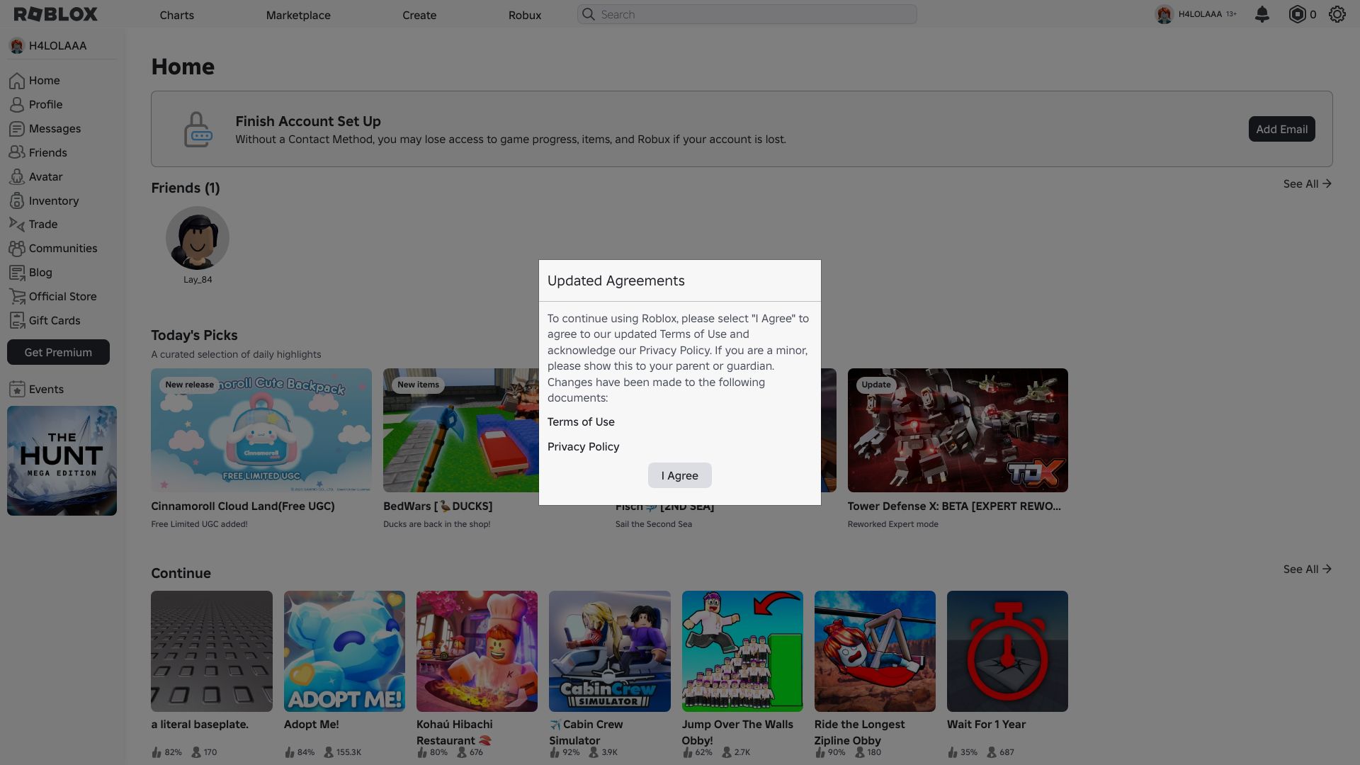Click See All next to Continue
This screenshot has height=765, width=1360.
[x=1308, y=569]
